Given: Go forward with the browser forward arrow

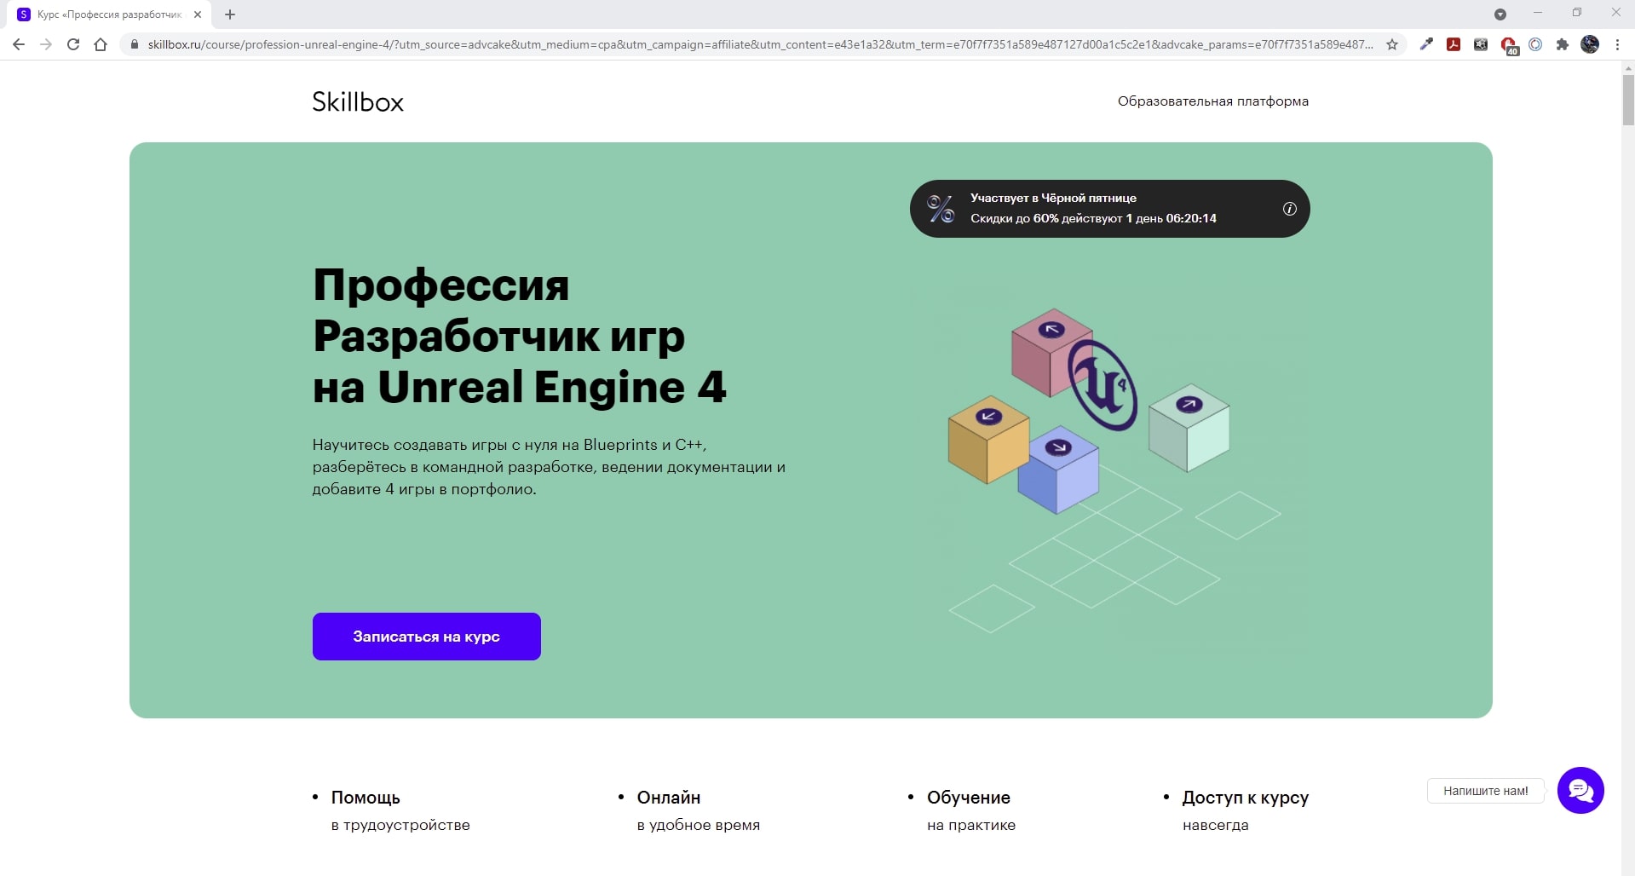Looking at the screenshot, I should click(46, 44).
